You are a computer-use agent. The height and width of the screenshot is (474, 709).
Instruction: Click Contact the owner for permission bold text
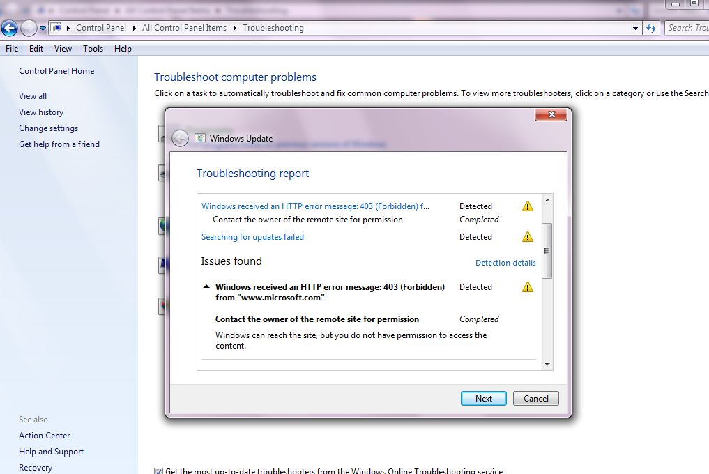317,319
